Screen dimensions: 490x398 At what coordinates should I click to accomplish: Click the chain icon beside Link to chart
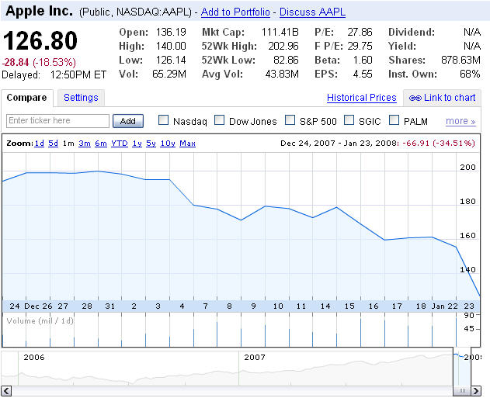click(415, 98)
